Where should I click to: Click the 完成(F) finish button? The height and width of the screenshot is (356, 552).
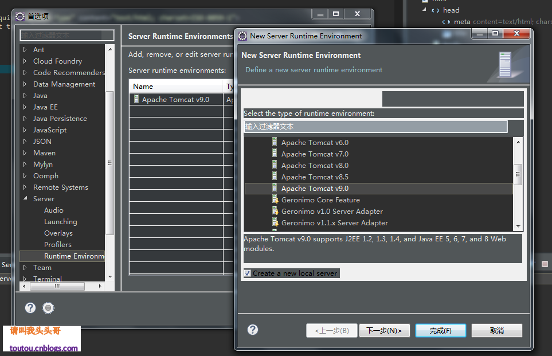(441, 331)
